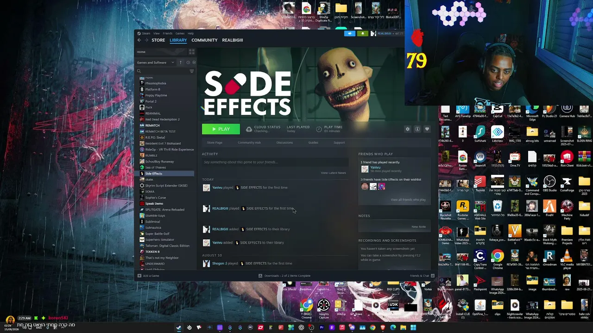Screen dimensions: 593x333
Task: Show ready-to-play games filter icon
Action: click(194, 62)
